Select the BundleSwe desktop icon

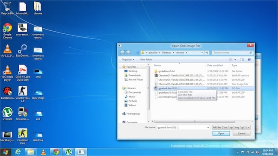point(7,93)
